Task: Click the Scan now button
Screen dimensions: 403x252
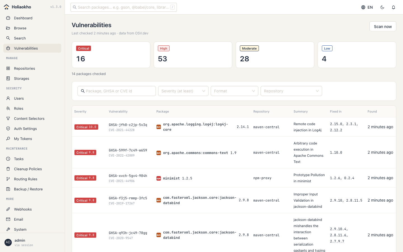Action: (x=383, y=27)
